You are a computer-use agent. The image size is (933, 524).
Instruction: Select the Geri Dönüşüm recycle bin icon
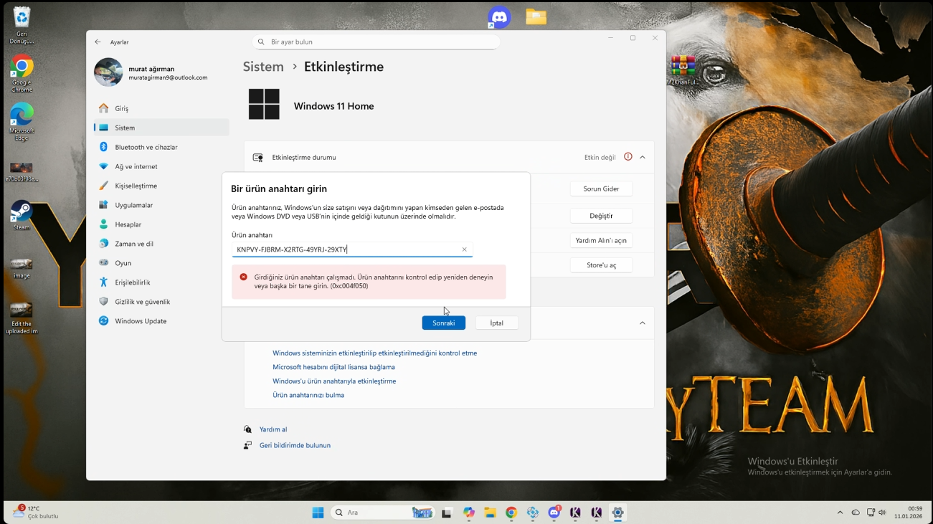(x=22, y=26)
